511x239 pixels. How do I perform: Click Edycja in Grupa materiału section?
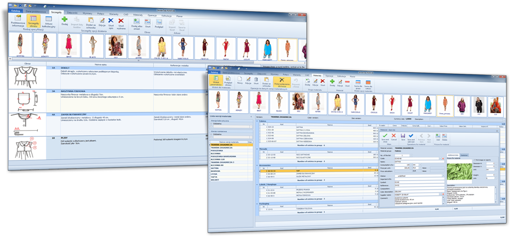316,82
